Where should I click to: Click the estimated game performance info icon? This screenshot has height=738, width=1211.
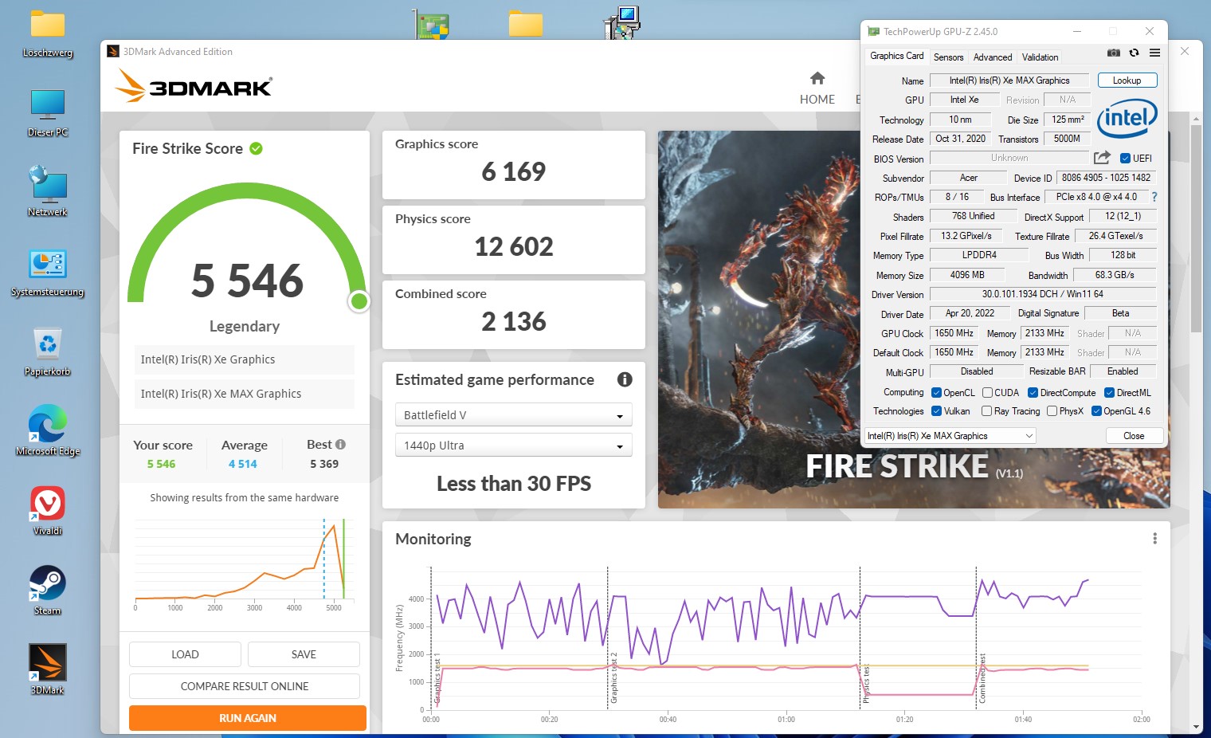click(x=625, y=380)
